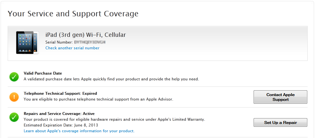Click the green checkmark beside Repairs and Service Coverage

(x=14, y=117)
